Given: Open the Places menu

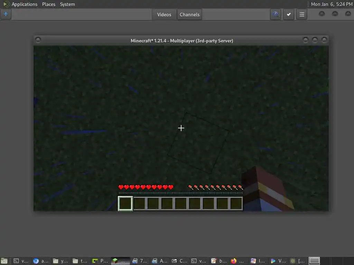Looking at the screenshot, I should coord(48,4).
